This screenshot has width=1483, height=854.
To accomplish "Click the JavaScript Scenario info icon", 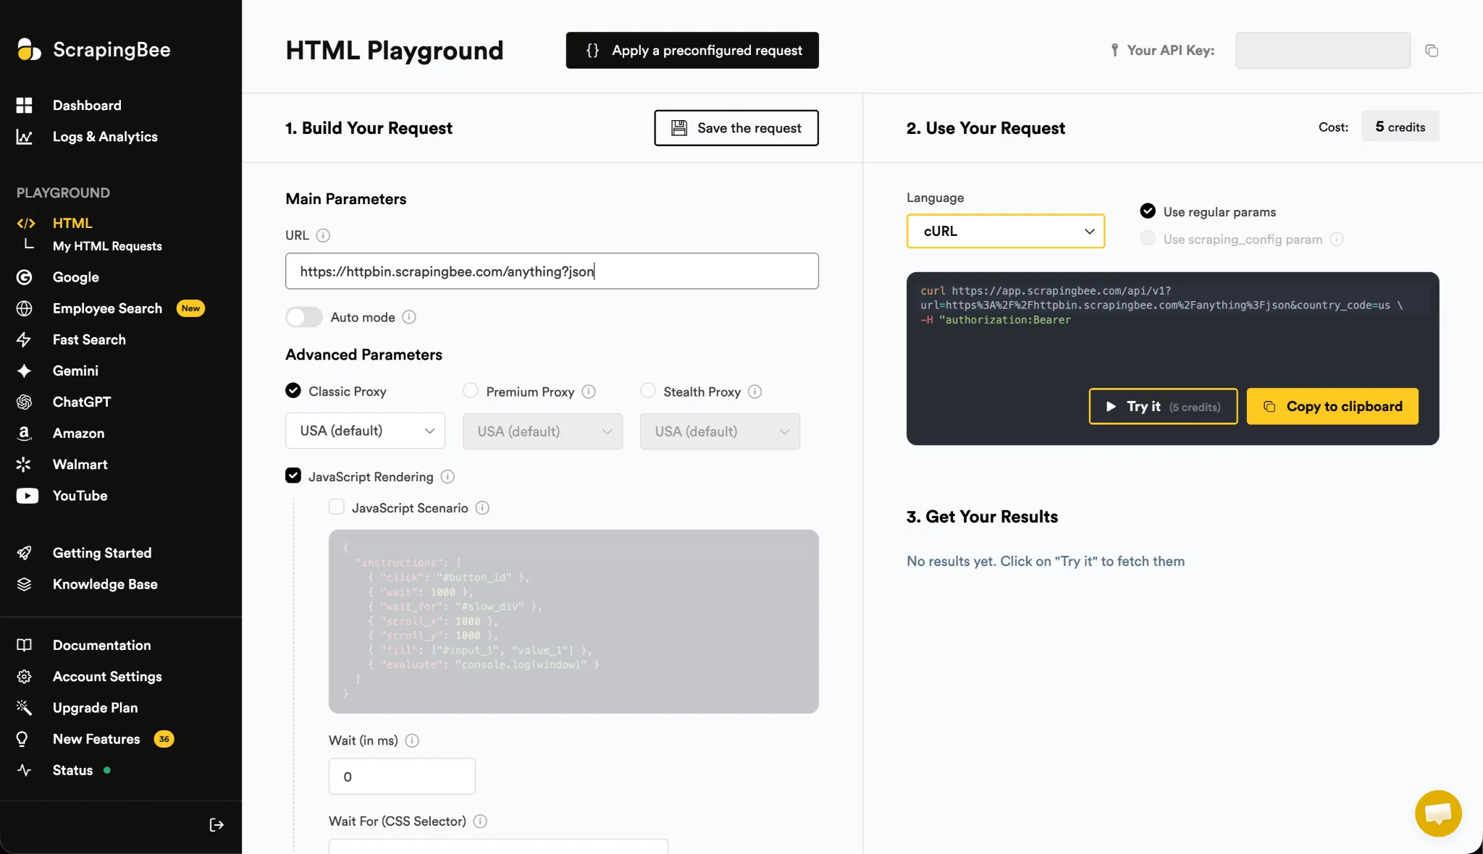I will click(x=482, y=508).
